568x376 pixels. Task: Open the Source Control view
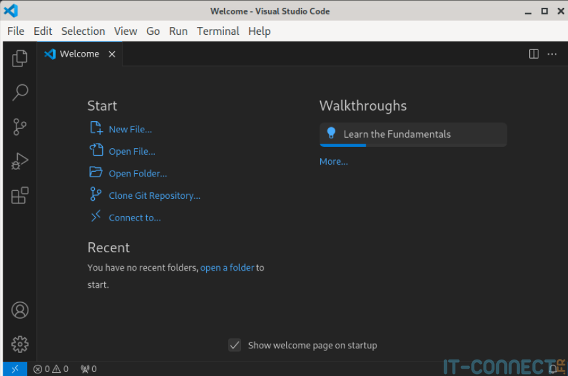coord(20,126)
